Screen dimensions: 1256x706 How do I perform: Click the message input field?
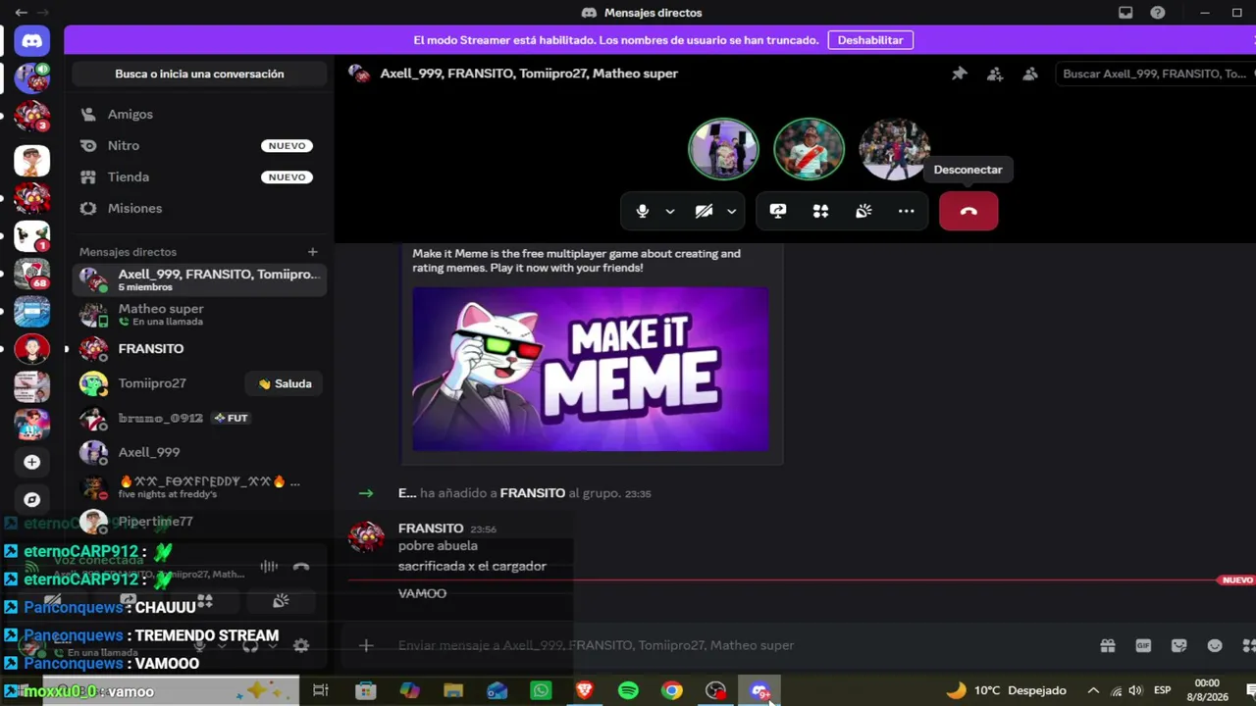tap(736, 645)
